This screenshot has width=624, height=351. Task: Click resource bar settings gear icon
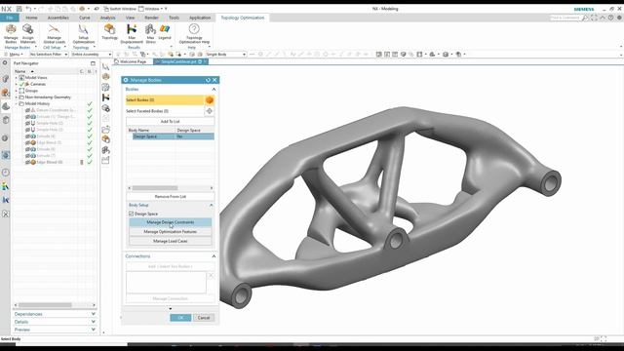(x=5, y=62)
